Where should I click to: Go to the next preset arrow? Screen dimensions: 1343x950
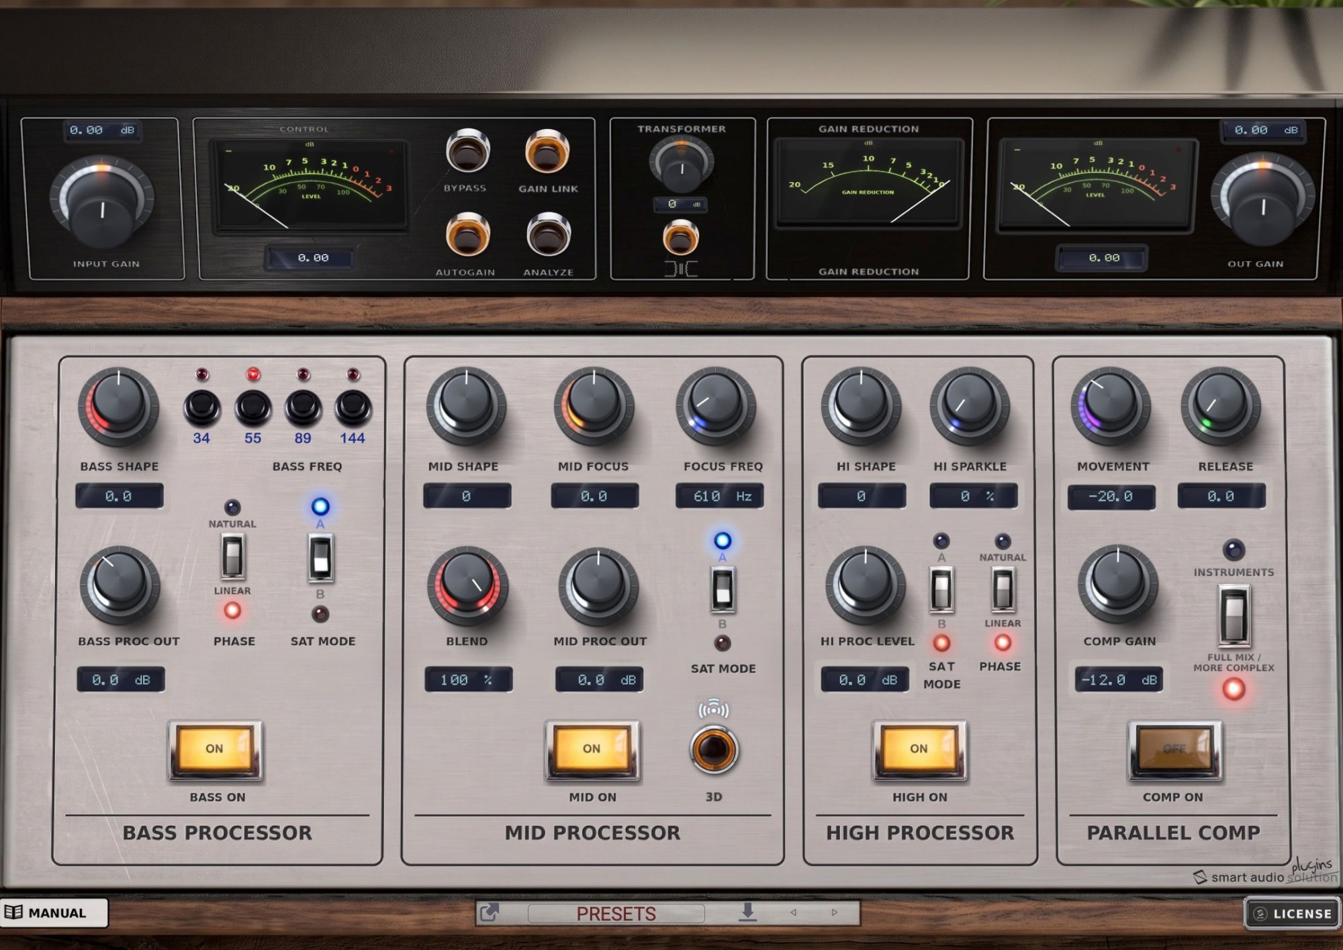pyautogui.click(x=835, y=912)
